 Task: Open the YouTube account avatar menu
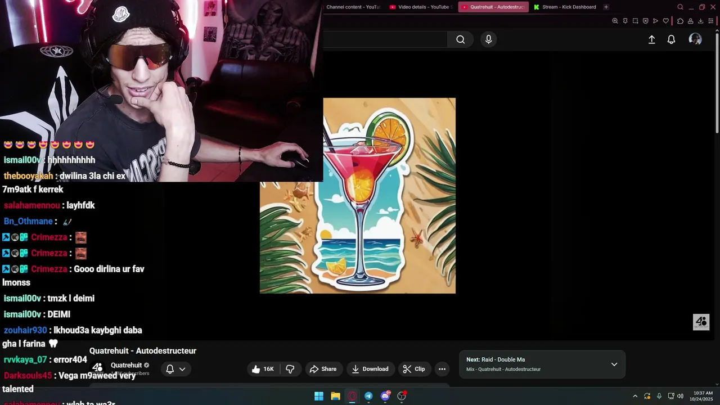click(x=695, y=39)
